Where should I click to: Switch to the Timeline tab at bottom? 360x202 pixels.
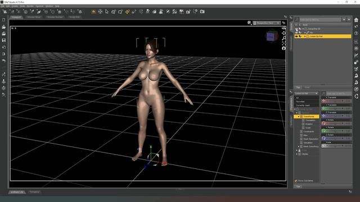[34, 192]
